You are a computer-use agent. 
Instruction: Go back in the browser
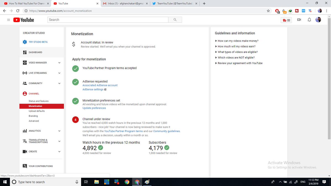4,11
